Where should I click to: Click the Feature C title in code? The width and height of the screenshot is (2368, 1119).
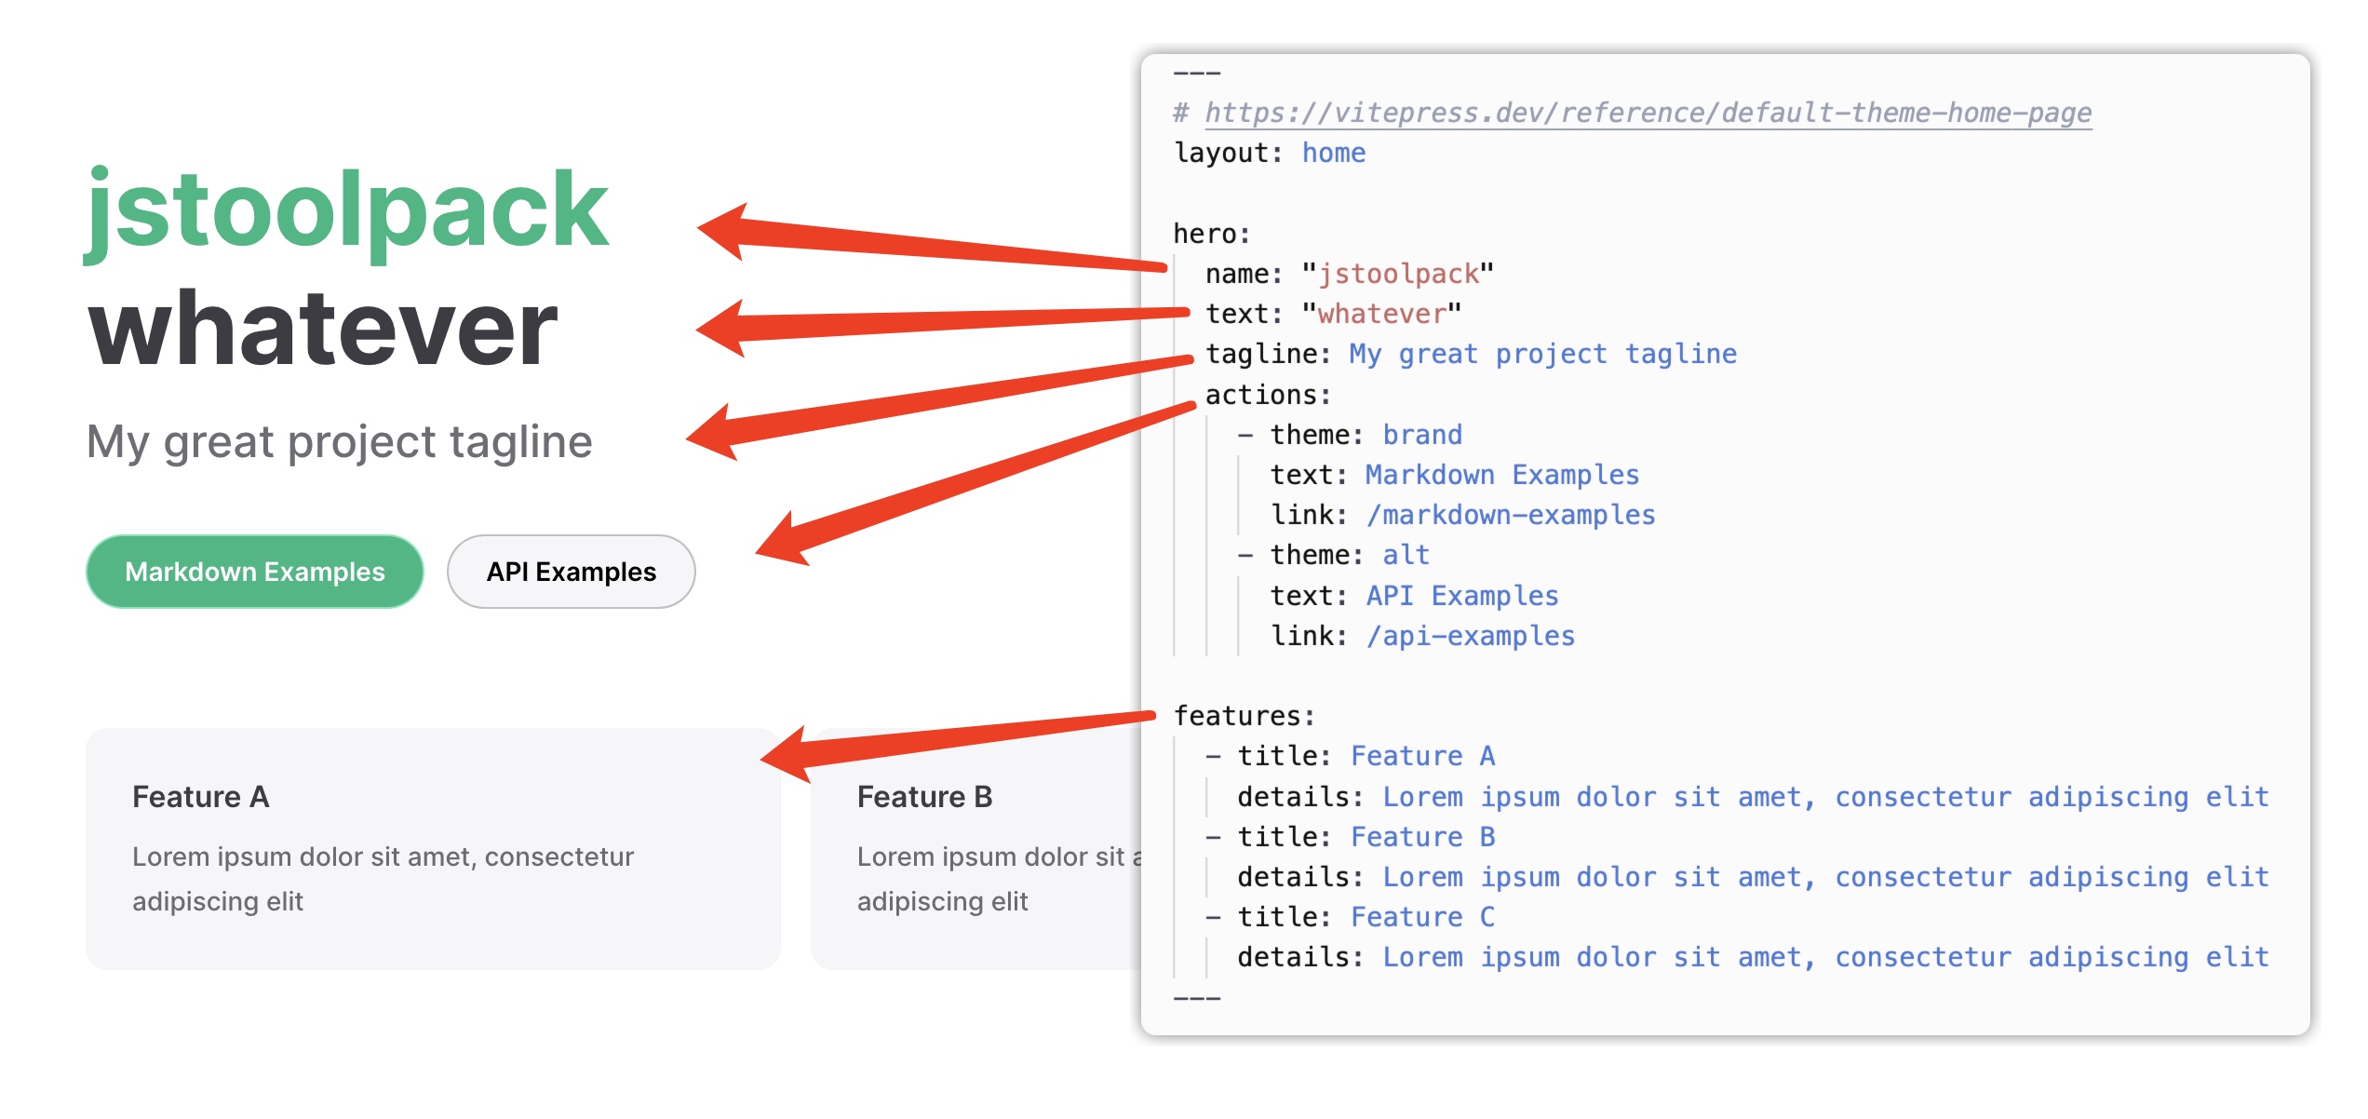click(1421, 917)
